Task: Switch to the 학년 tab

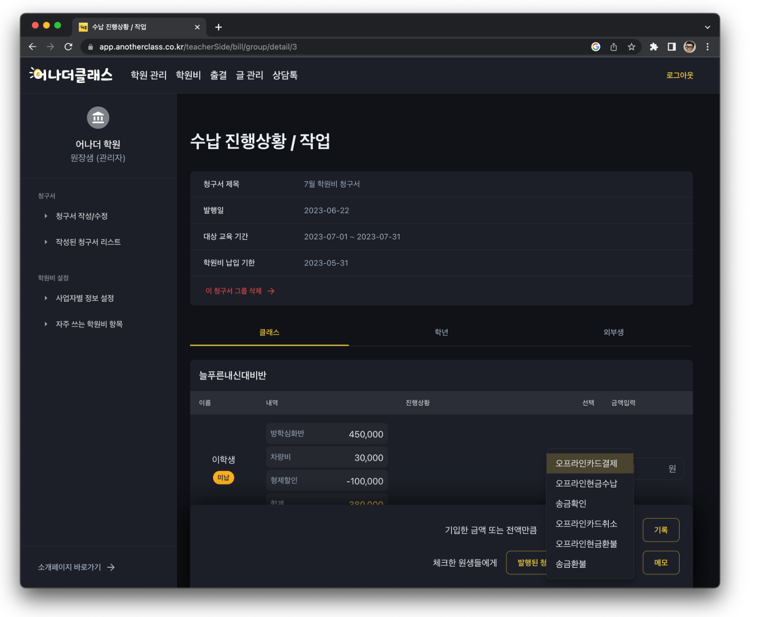Action: coord(441,332)
